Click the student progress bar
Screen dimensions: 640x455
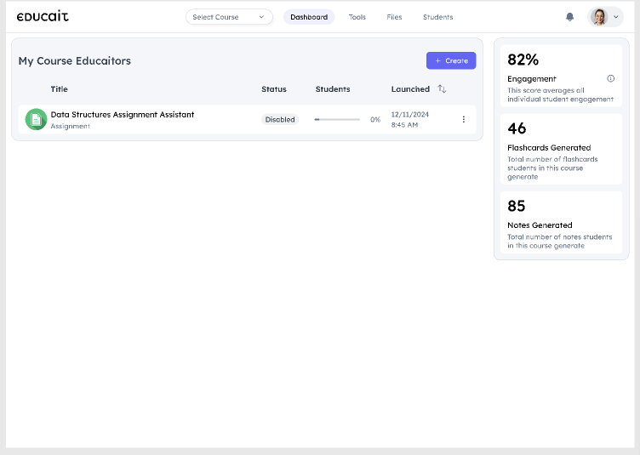(x=336, y=120)
